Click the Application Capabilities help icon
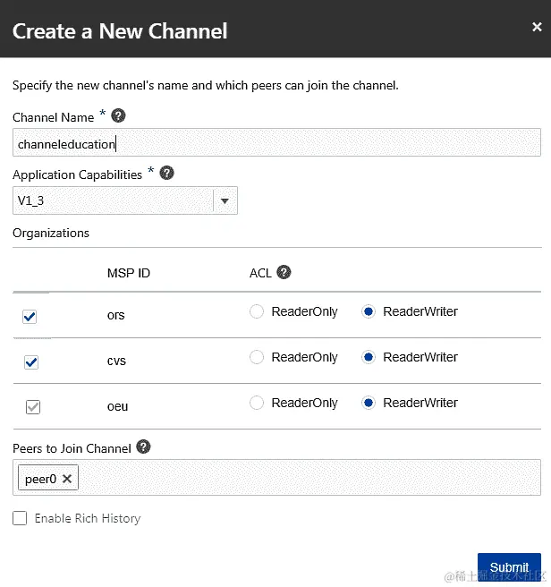 166,174
